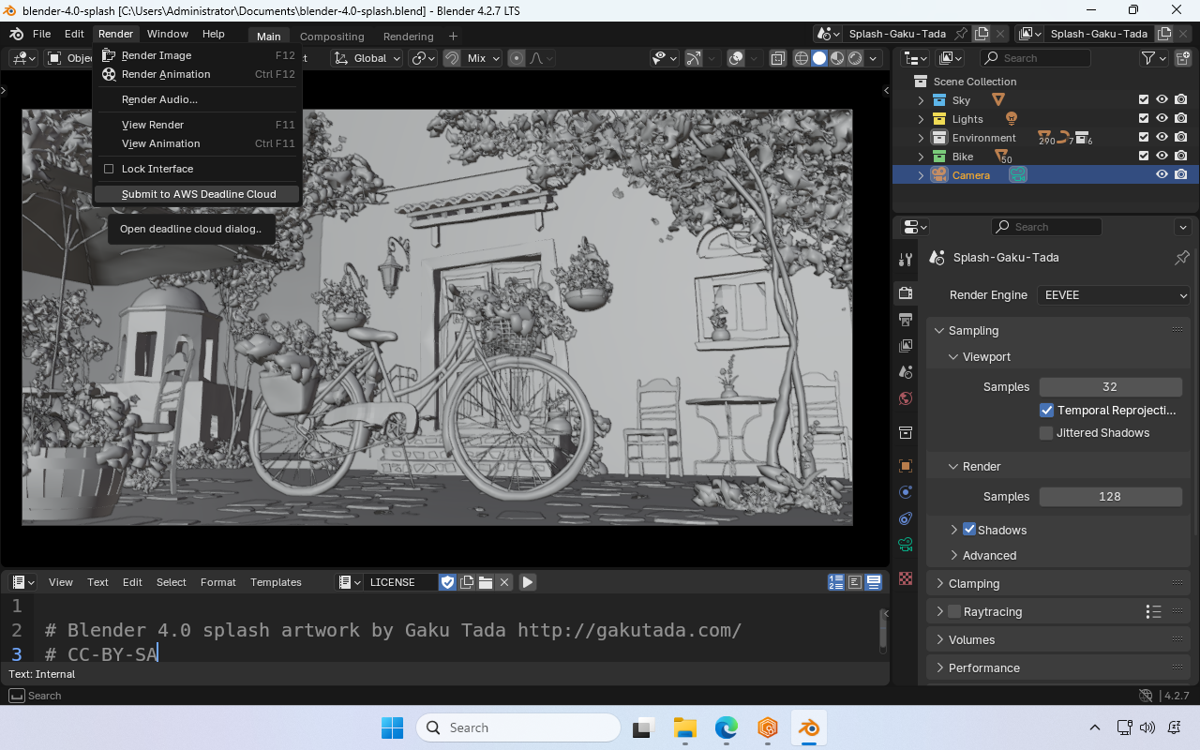Choose Render Animation from the menu
Screen dimensions: 1200x750
[x=198, y=74]
